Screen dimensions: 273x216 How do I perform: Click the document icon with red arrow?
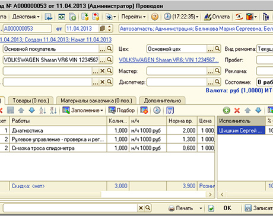pos(96,17)
